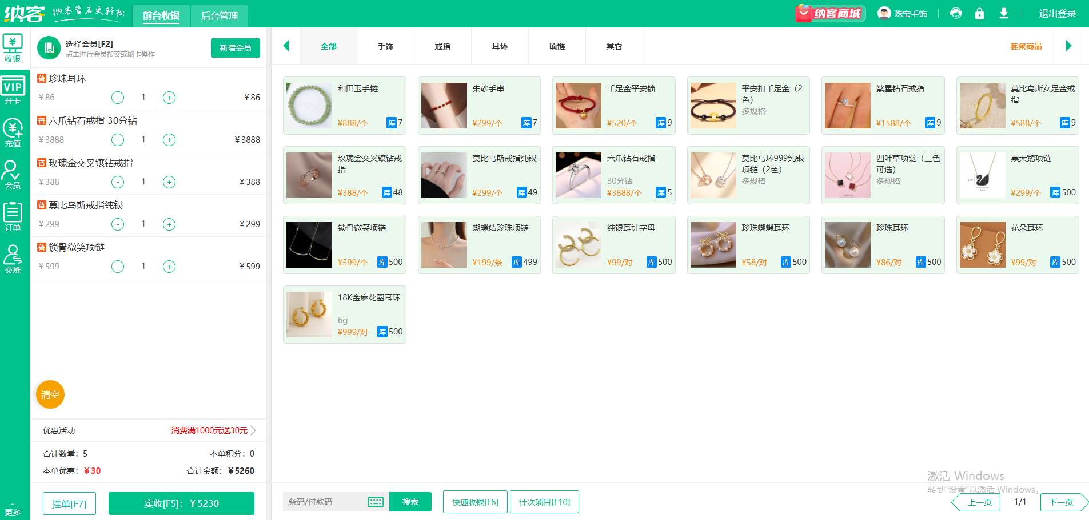1089x520 pixels.
Task: Open 套餐商品 package products
Action: 1026,46
